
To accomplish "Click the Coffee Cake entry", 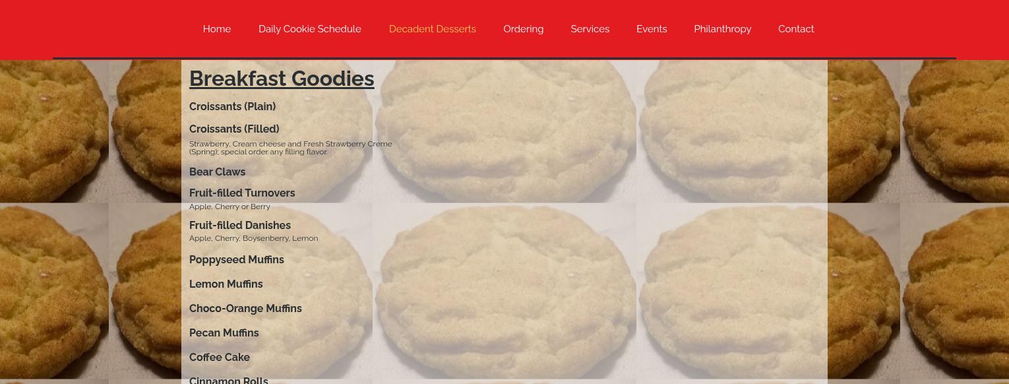I will tap(220, 358).
